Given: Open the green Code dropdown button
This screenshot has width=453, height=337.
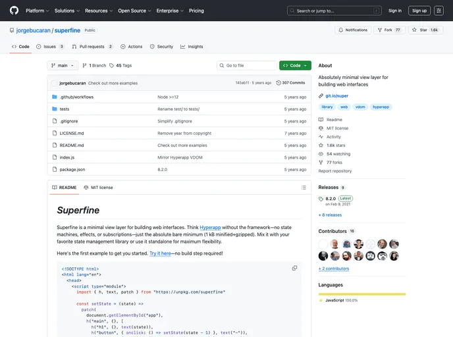Looking at the screenshot, I should 295,66.
